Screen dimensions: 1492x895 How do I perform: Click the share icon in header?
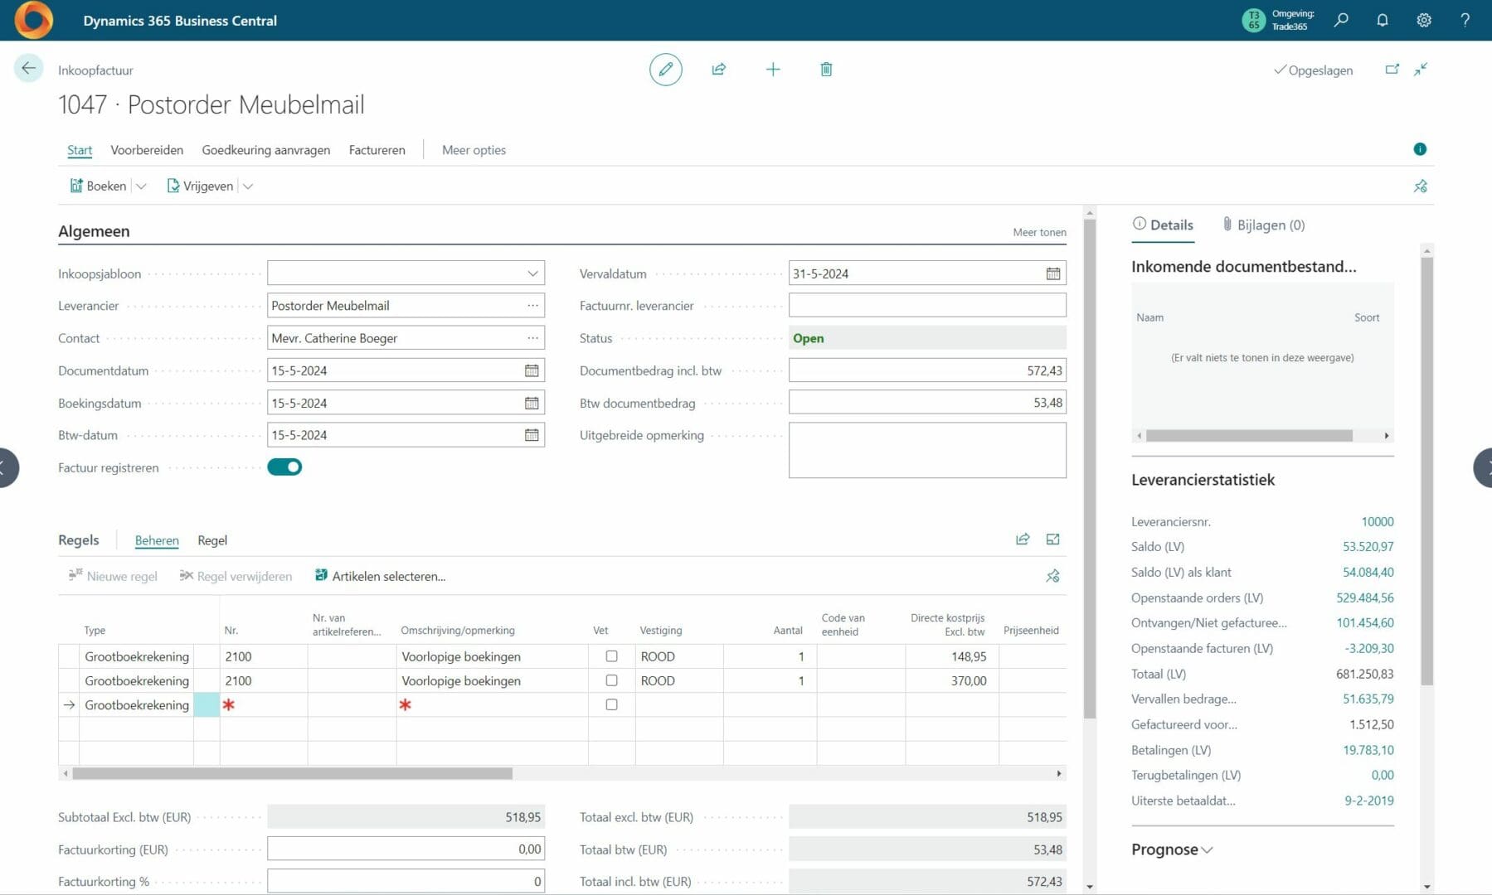coord(719,70)
